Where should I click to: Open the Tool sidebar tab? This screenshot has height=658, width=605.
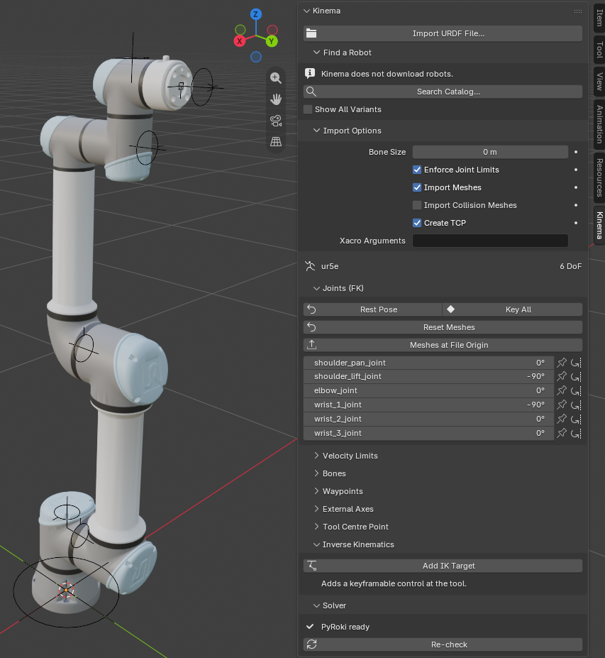(x=599, y=50)
